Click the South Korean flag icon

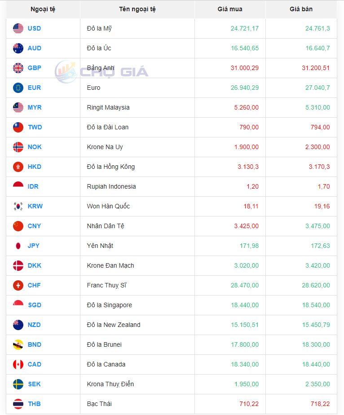[18, 206]
